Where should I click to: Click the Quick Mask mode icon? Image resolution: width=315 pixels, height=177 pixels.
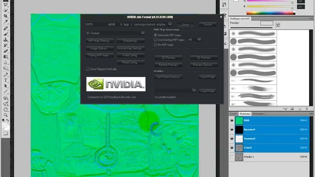pyautogui.click(x=5, y=133)
